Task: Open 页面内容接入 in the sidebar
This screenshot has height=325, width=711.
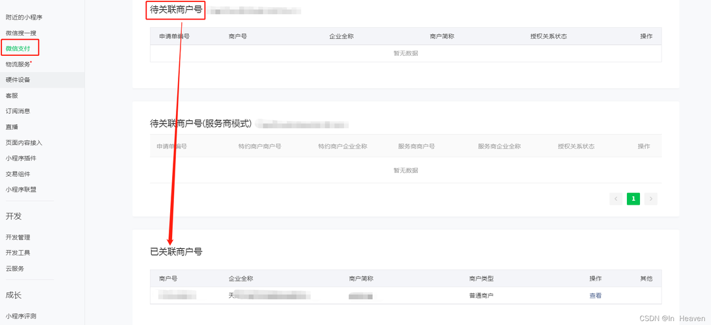Action: (24, 142)
